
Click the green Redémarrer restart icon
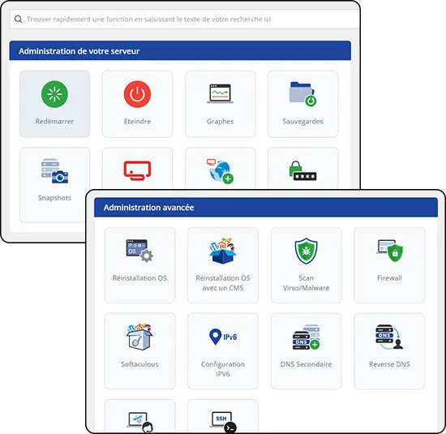coord(54,94)
